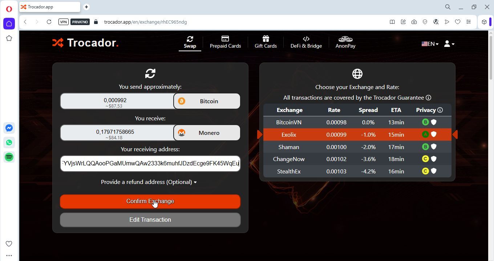494x261 pixels.
Task: Select the ChangeNow exchange row
Action: (357, 159)
